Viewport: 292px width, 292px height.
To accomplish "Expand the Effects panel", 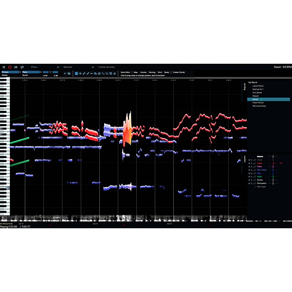I will (34, 67).
